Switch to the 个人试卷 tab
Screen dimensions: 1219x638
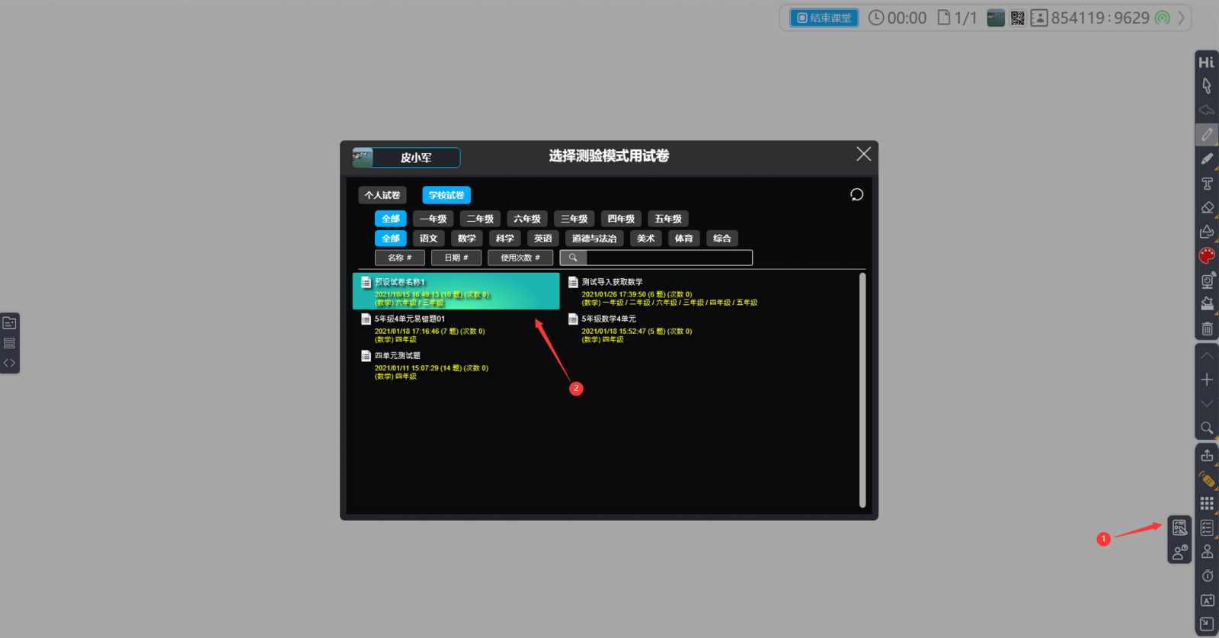[382, 195]
